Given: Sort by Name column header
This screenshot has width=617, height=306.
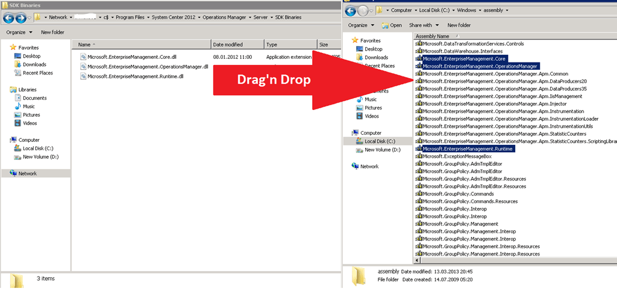Looking at the screenshot, I should pyautogui.click(x=142, y=44).
